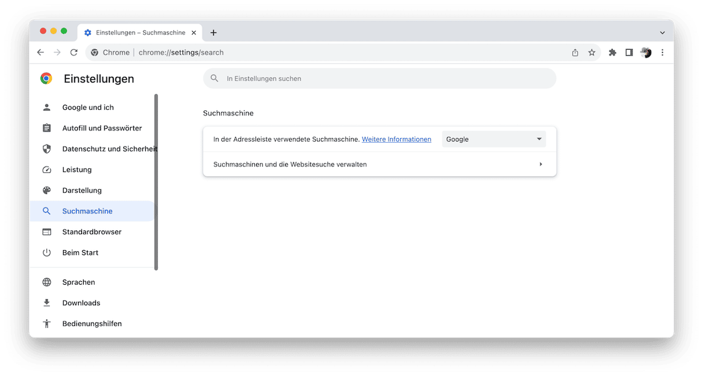Open the tab search chevron
703x376 pixels.
pyautogui.click(x=663, y=33)
